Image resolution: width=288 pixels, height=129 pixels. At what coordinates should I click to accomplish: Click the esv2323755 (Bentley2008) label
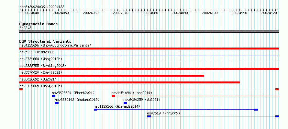point(43,66)
